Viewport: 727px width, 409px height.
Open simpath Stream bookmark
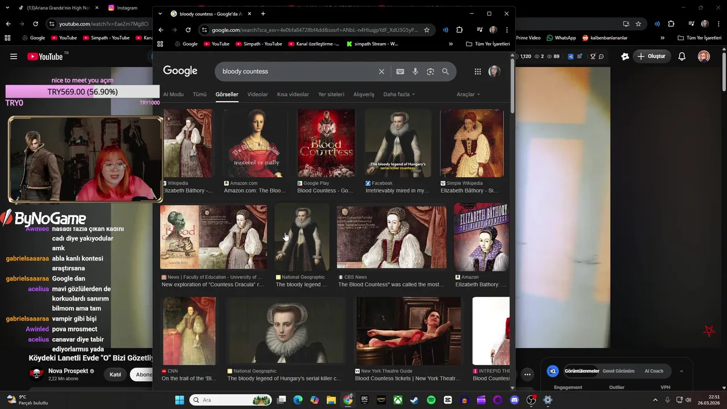click(373, 44)
